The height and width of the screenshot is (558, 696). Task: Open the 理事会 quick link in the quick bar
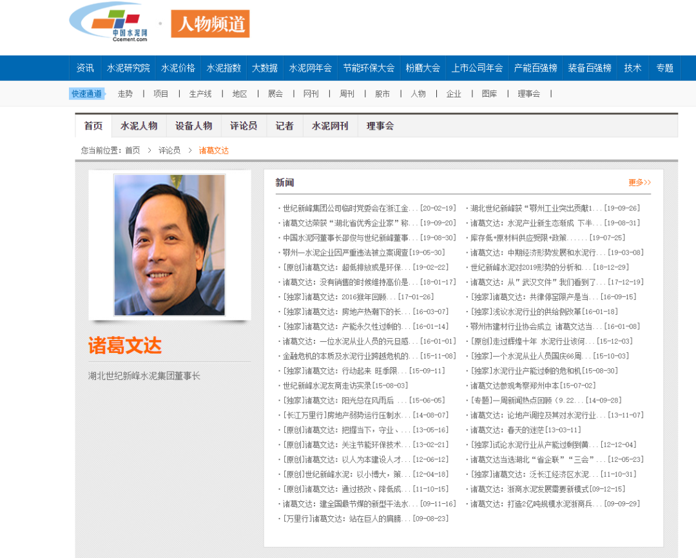(528, 94)
